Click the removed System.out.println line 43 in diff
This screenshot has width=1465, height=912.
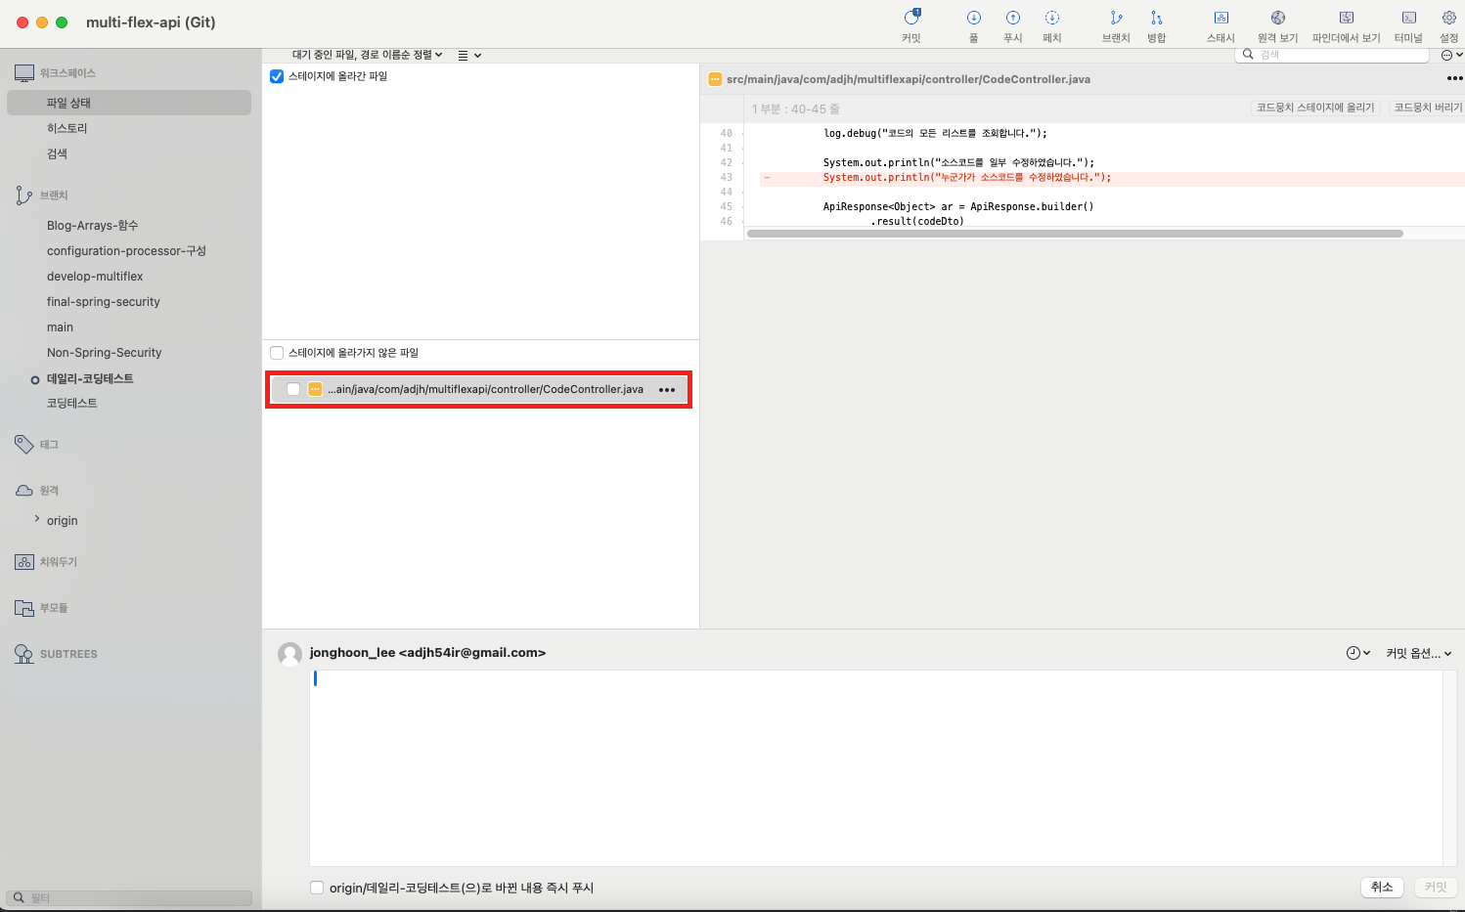pyautogui.click(x=1112, y=178)
